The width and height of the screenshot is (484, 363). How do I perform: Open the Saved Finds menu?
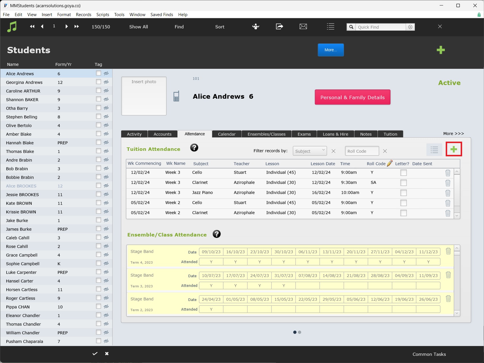(x=162, y=15)
